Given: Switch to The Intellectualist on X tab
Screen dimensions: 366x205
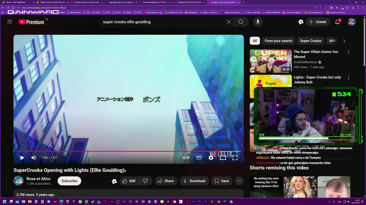Looking at the screenshot, I should tap(155, 2).
